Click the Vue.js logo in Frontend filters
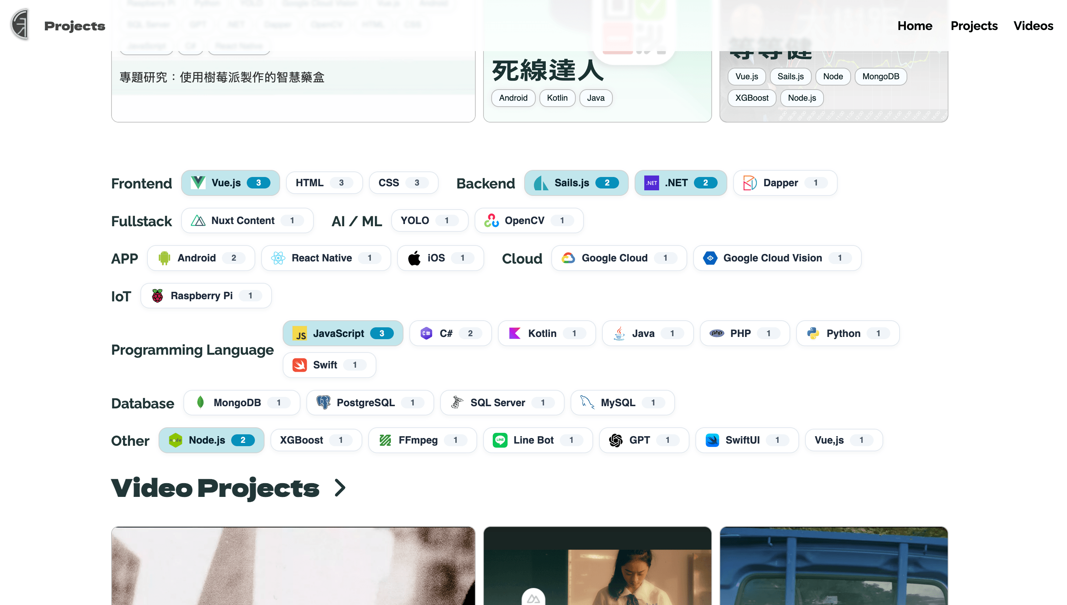Image resolution: width=1067 pixels, height=605 pixels. coord(198,183)
